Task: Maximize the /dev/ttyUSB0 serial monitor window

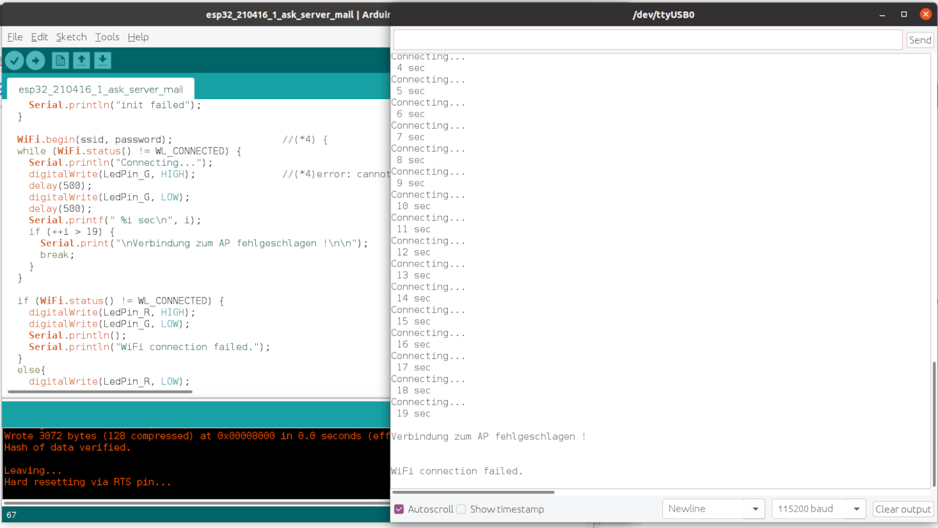Action: point(904,14)
